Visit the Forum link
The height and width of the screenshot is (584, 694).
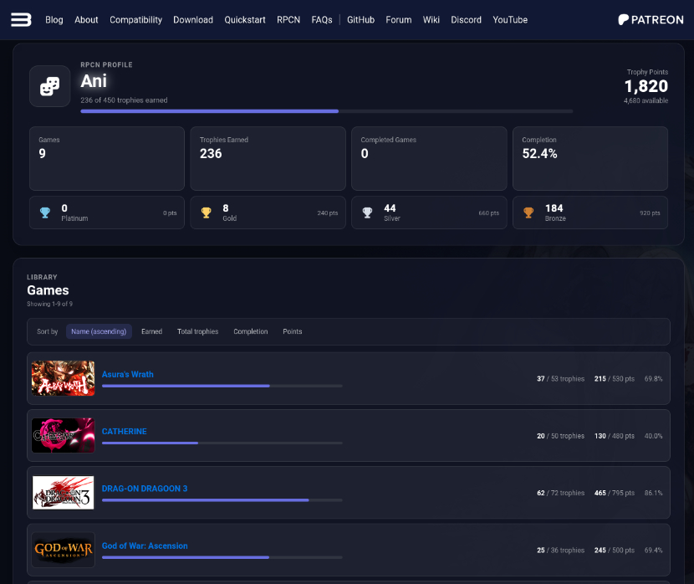pyautogui.click(x=399, y=20)
